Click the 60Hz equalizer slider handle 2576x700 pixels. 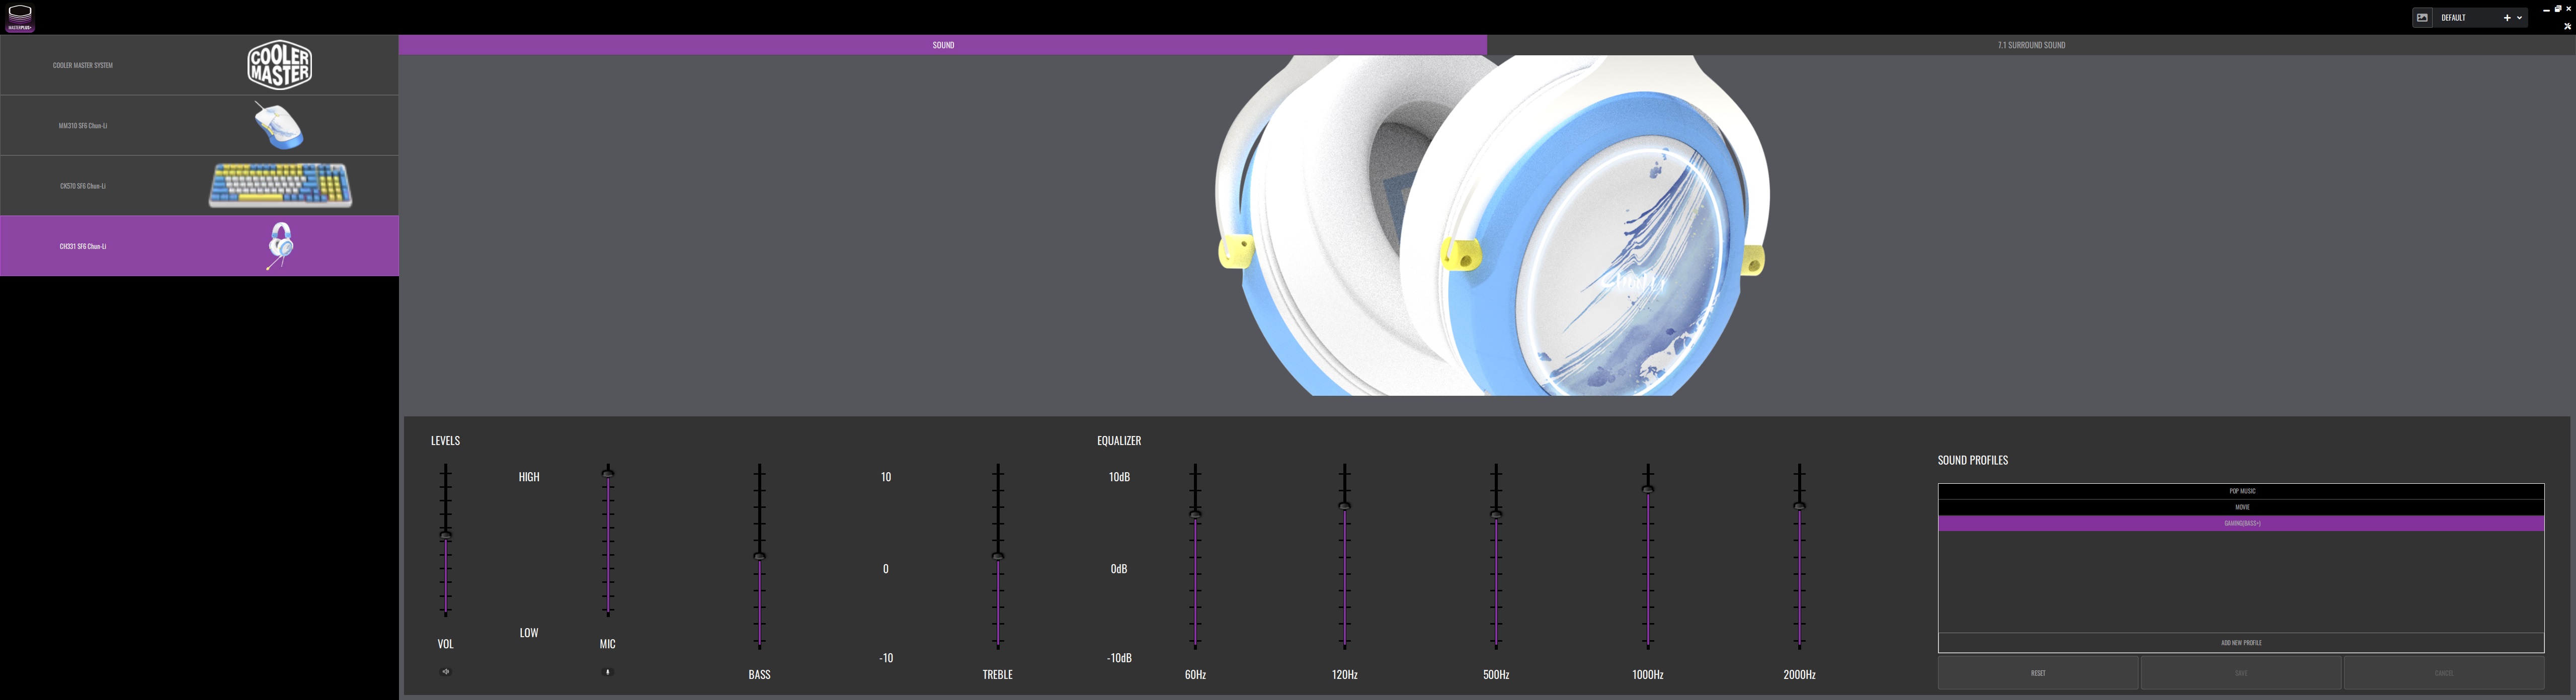(1195, 514)
